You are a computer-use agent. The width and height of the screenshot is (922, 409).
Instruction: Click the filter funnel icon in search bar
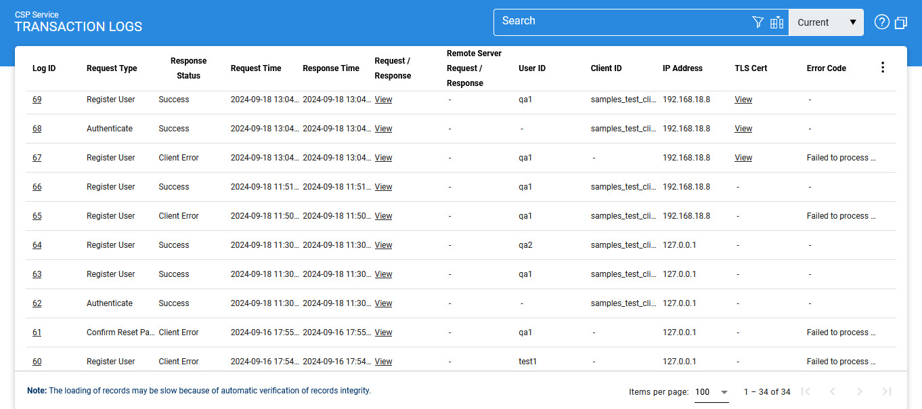click(758, 22)
